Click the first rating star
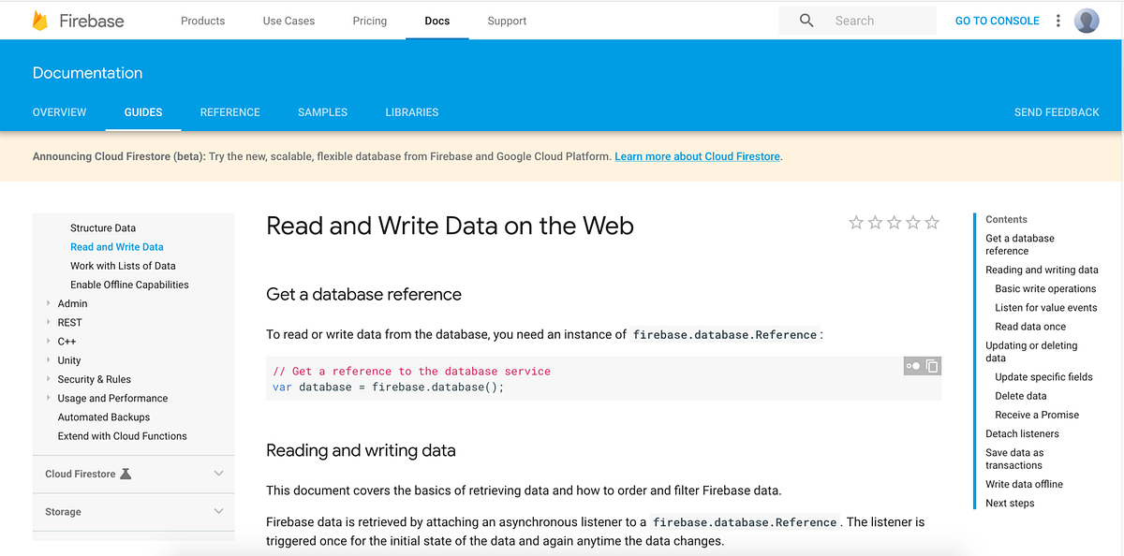The image size is (1124, 556). pos(856,223)
